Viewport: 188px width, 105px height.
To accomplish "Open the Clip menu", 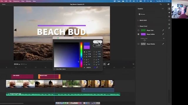I will pos(10,1).
